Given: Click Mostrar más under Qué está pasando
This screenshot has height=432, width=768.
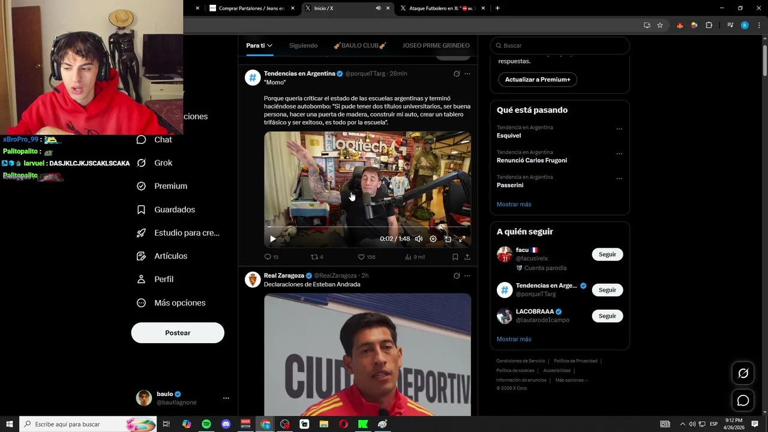Looking at the screenshot, I should coord(514,205).
